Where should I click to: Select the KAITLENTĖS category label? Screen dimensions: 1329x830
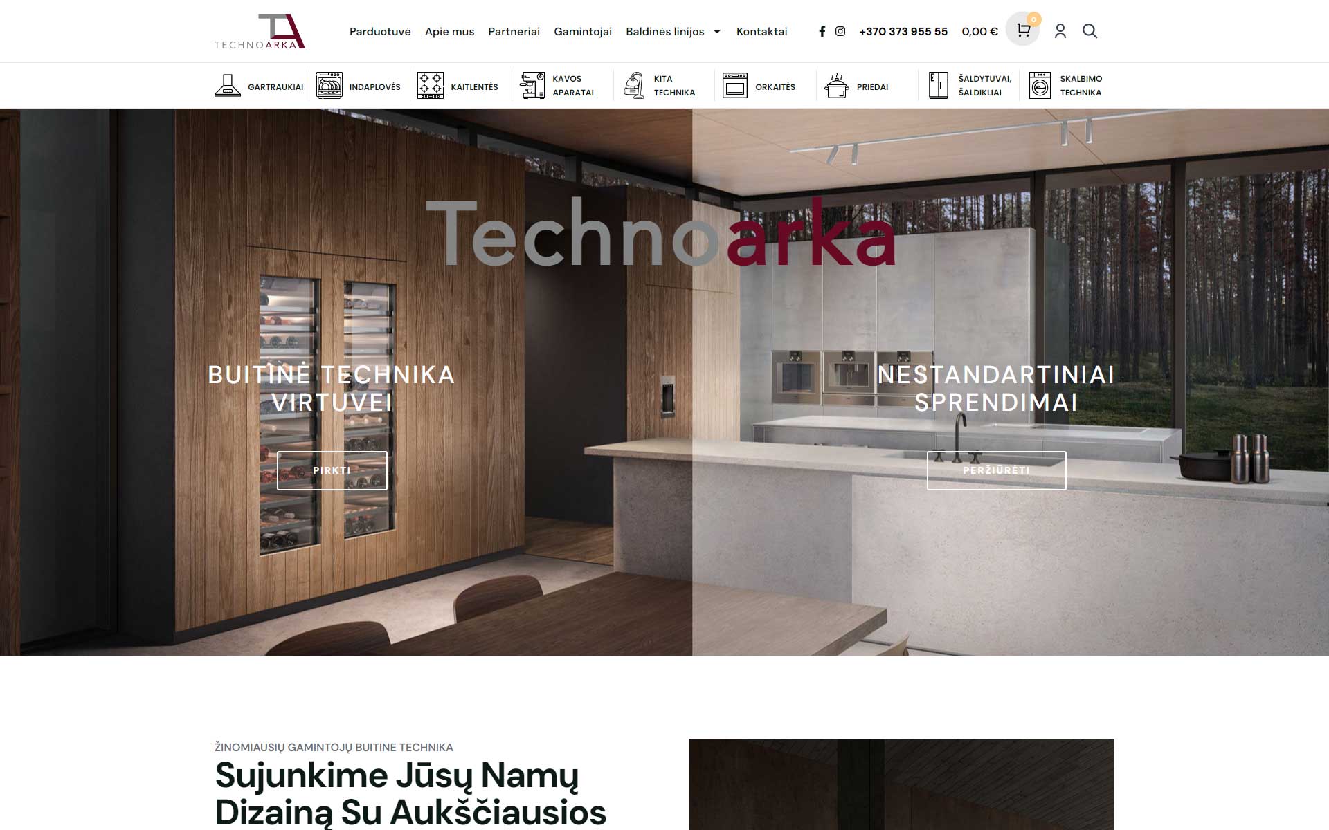tap(475, 87)
